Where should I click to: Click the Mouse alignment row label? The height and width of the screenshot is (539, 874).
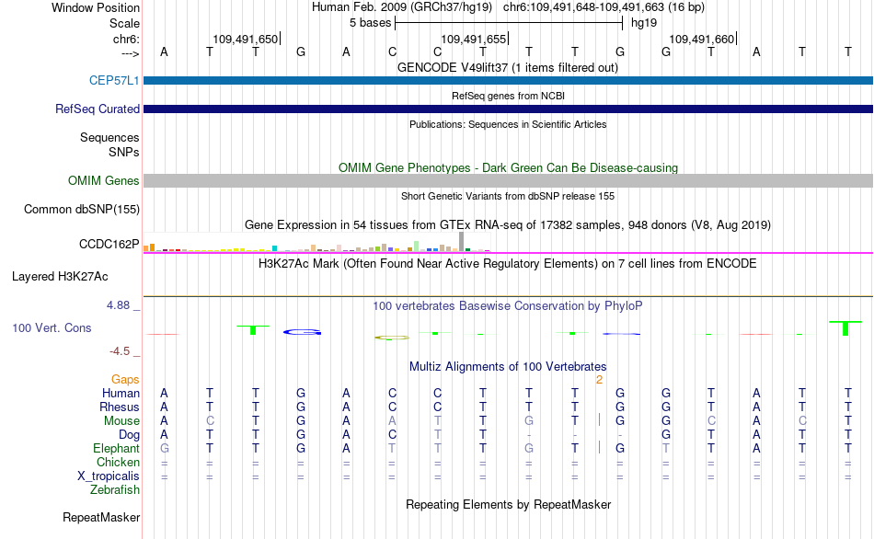[x=121, y=421]
